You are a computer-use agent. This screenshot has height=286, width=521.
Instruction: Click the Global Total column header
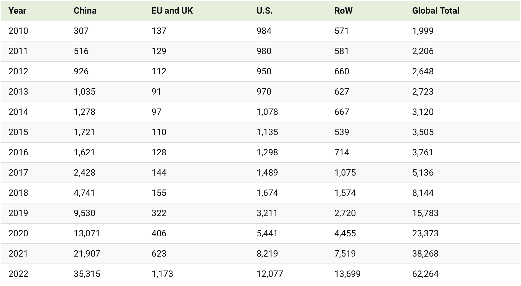coord(435,11)
